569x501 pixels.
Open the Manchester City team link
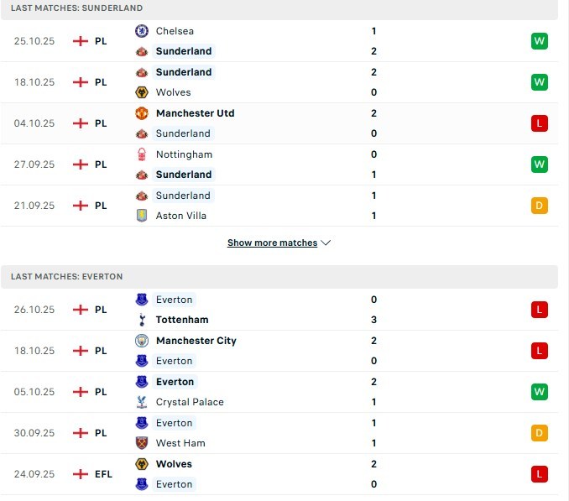(x=196, y=341)
